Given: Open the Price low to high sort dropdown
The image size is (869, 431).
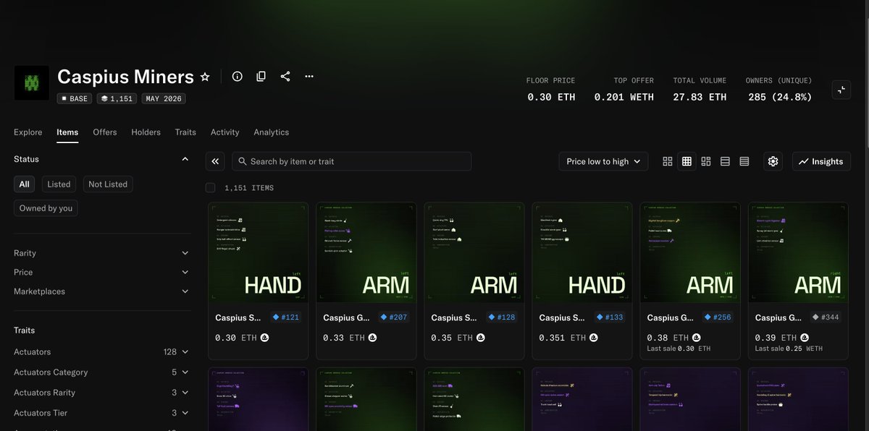Looking at the screenshot, I should pyautogui.click(x=603, y=161).
